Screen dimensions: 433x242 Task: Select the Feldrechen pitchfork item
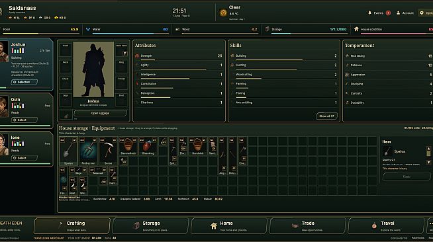tap(88, 151)
